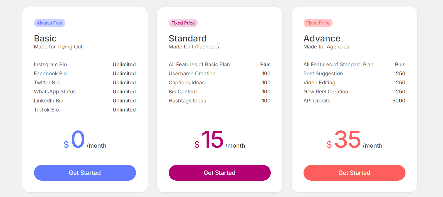Click 'API Credits' in the Advance plan

(317, 101)
